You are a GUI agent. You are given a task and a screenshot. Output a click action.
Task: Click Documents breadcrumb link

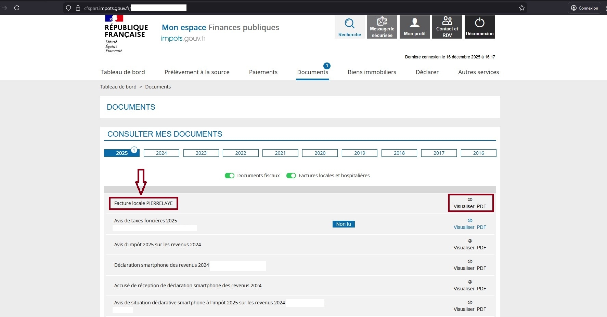158,87
